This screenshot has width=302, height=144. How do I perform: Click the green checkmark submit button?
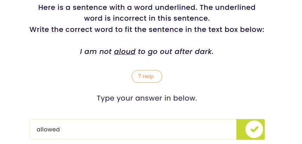[x=254, y=129]
